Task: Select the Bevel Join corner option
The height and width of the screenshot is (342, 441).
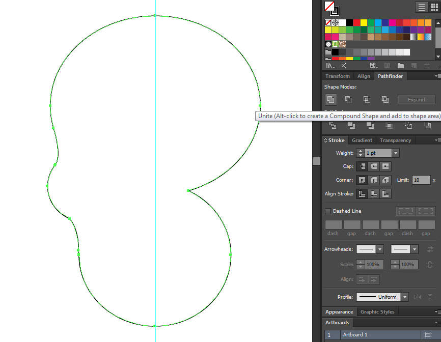Action: click(x=385, y=180)
